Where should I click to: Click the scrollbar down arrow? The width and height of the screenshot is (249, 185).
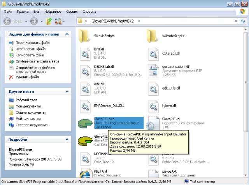[x=245, y=175]
